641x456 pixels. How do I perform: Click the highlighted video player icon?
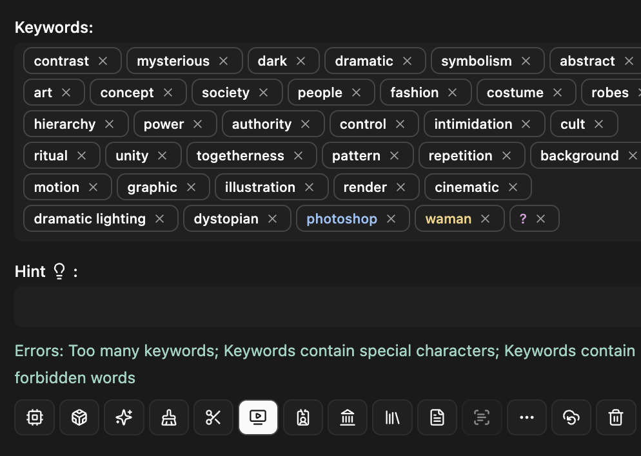(258, 417)
